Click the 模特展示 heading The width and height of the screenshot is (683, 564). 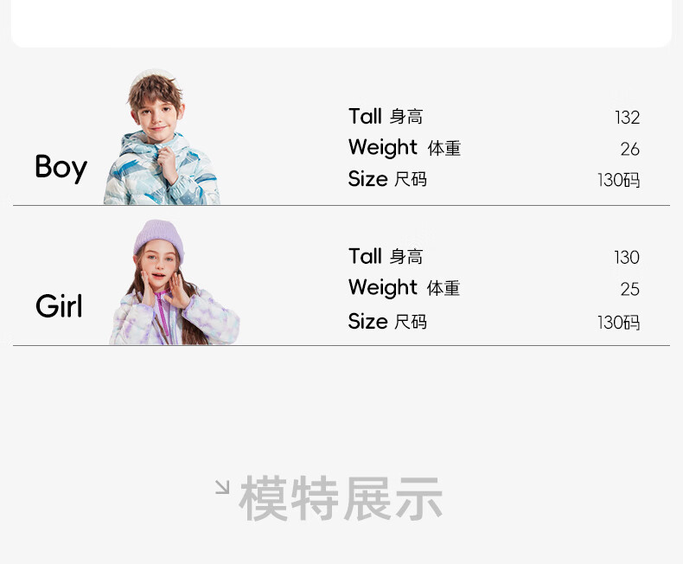tap(341, 499)
